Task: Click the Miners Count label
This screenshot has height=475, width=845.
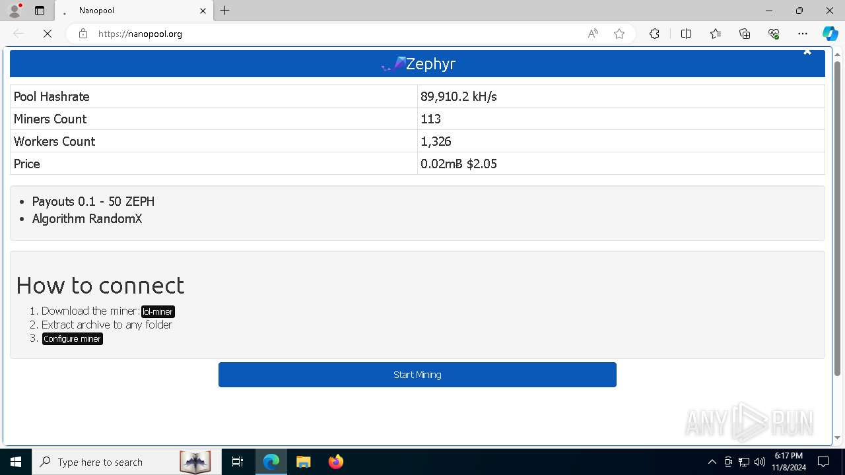Action: (50, 119)
